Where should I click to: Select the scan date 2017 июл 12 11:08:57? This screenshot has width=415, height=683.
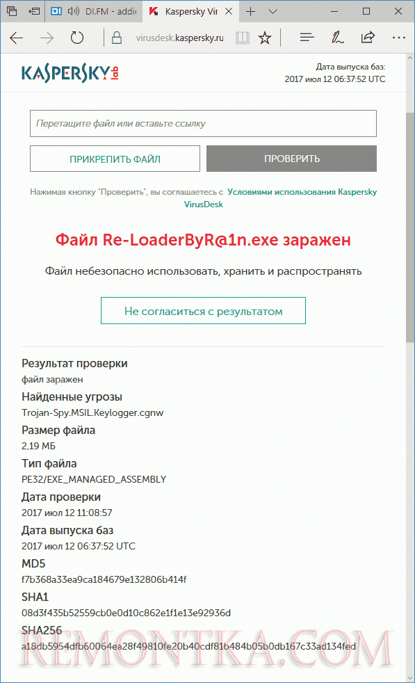click(x=67, y=513)
